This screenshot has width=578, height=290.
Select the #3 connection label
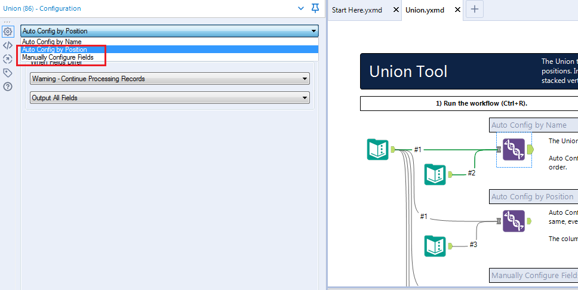click(x=474, y=244)
